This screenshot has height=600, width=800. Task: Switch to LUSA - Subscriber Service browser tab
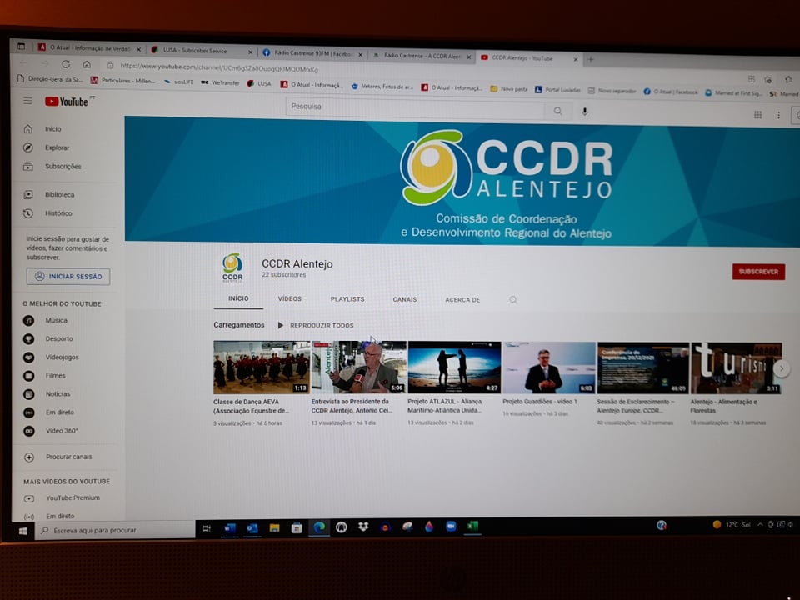pos(201,51)
